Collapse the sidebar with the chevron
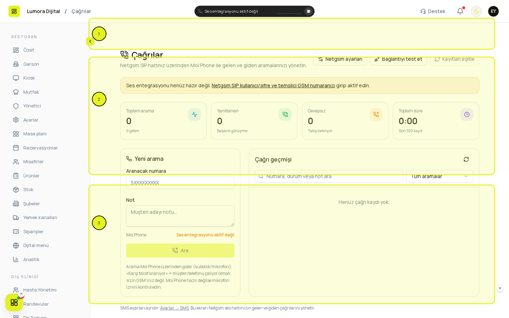This screenshot has width=509, height=318. click(x=90, y=41)
